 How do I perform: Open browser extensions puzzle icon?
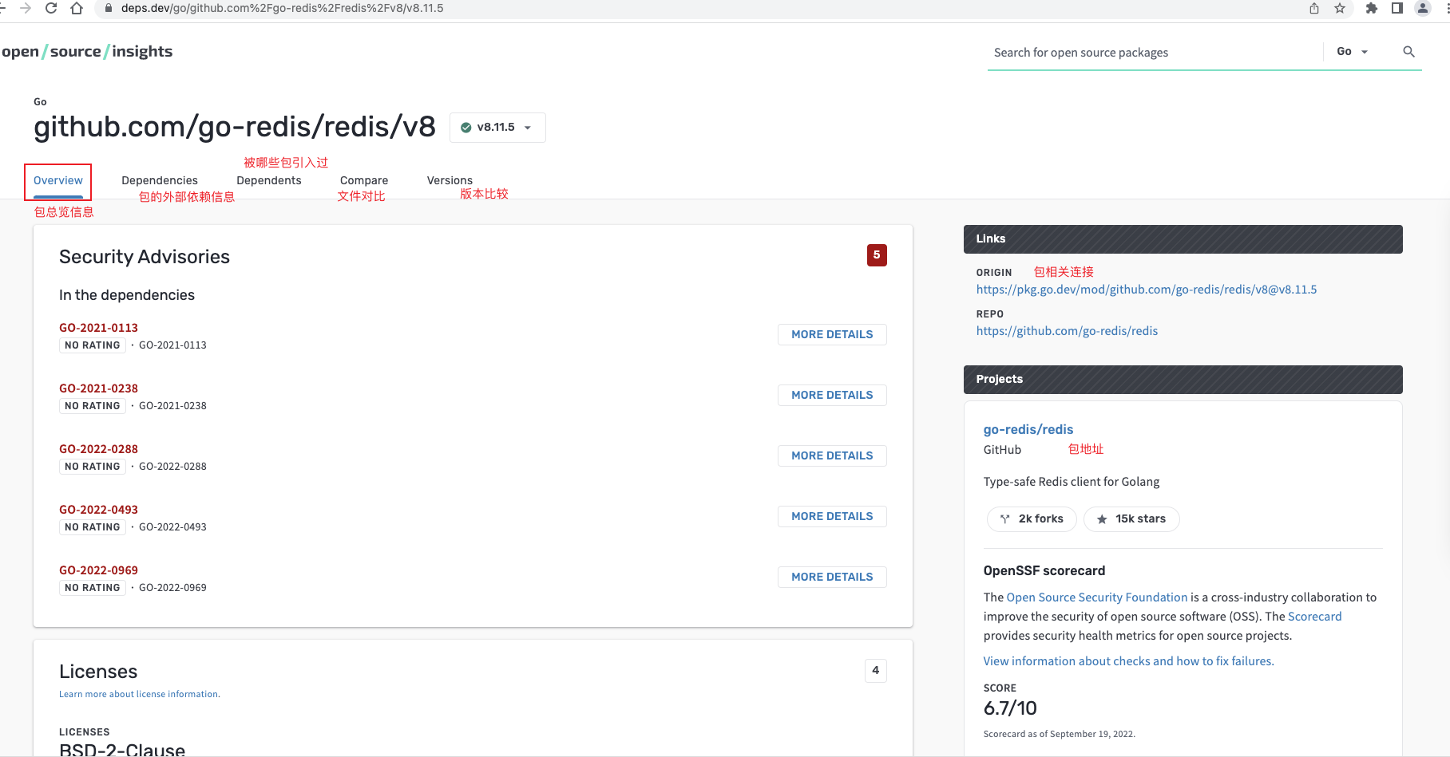[1372, 8]
